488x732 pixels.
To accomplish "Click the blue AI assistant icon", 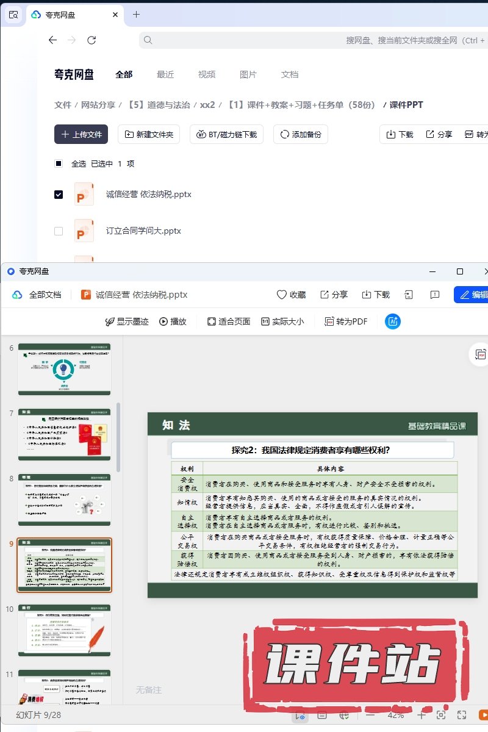I will tap(393, 321).
